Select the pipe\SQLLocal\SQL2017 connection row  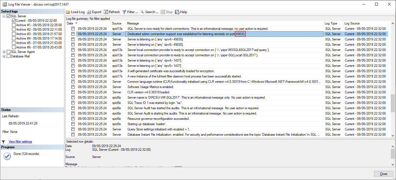pos(227,55)
